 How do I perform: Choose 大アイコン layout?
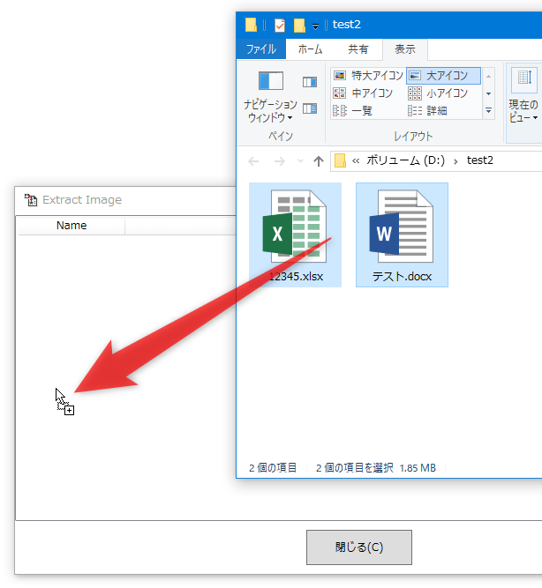coord(443,76)
